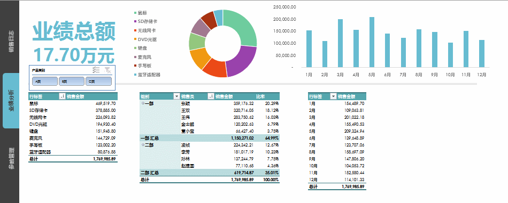508x203 pixels.
Task: Toggle multi-select in 产品类别 slicer
Action: [96, 70]
